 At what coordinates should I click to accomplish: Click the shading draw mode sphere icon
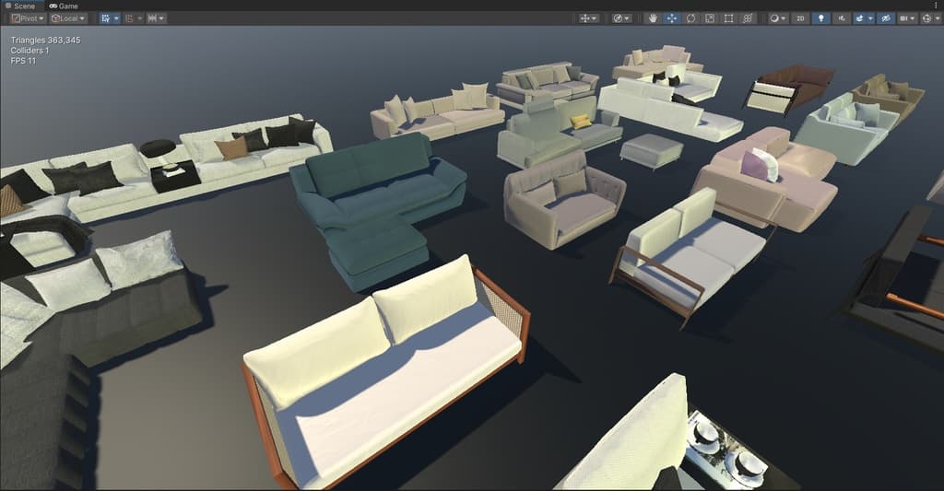(774, 18)
